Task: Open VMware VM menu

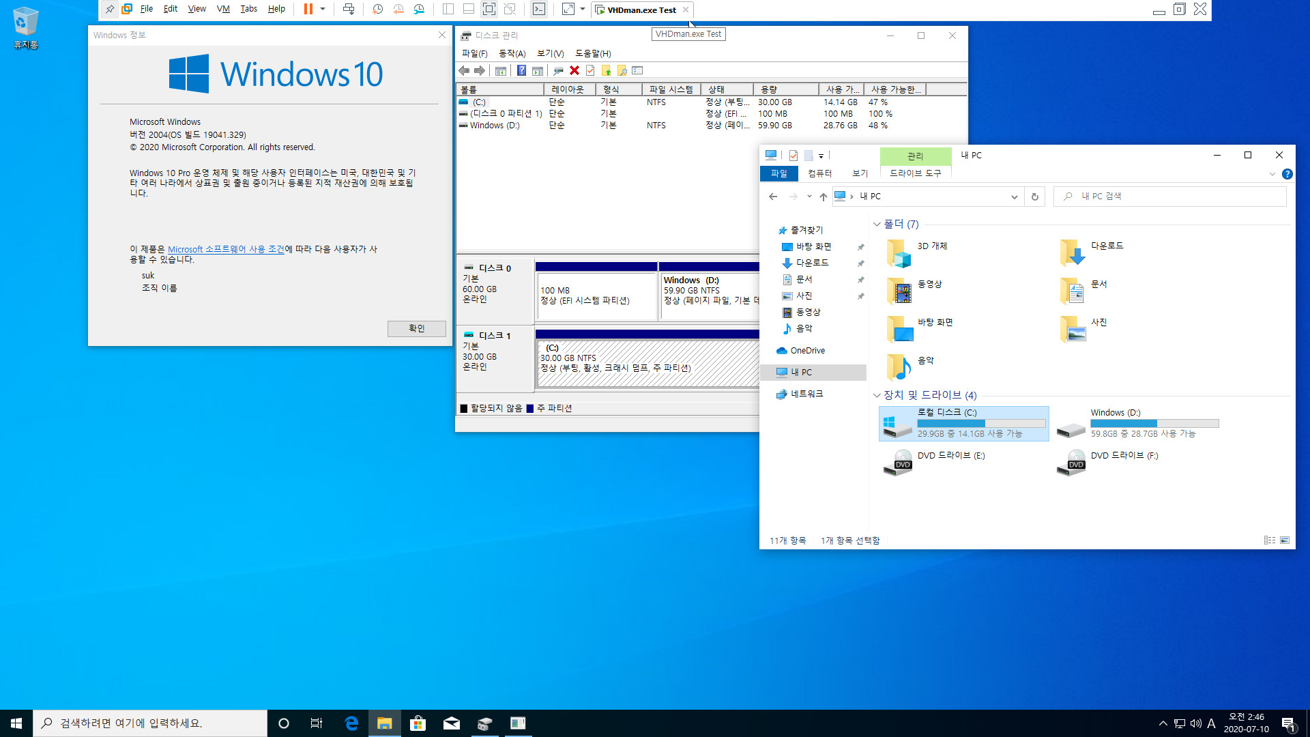Action: pos(223,9)
